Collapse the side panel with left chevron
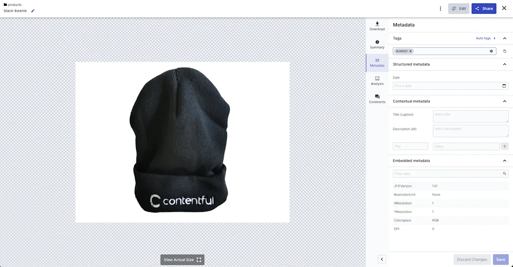This screenshot has width=513, height=267. pyautogui.click(x=382, y=259)
